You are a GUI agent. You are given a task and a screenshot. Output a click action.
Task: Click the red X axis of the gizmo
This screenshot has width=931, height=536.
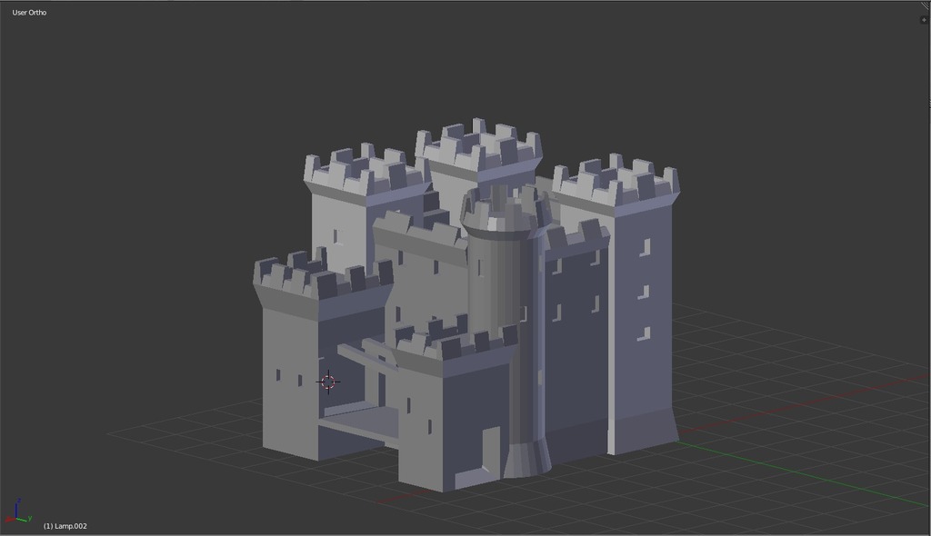coord(8,519)
